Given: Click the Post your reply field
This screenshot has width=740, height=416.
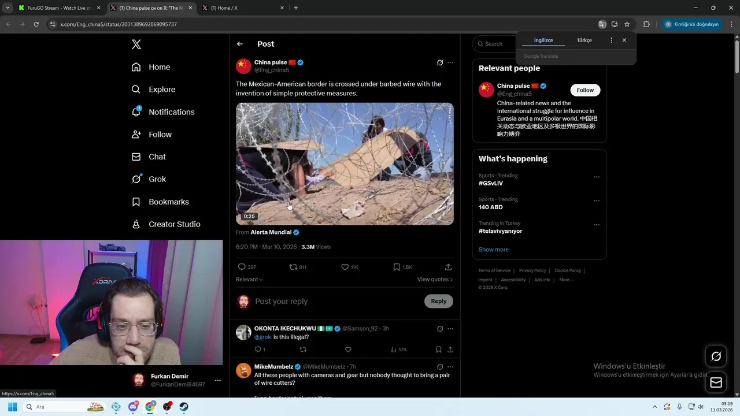Looking at the screenshot, I should [x=338, y=301].
